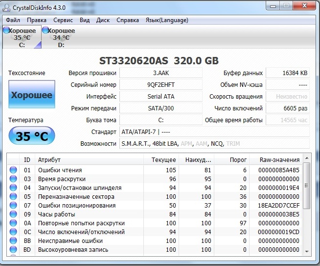
Task: Select the Переназначенные сектора attribute name
Action: (76, 196)
